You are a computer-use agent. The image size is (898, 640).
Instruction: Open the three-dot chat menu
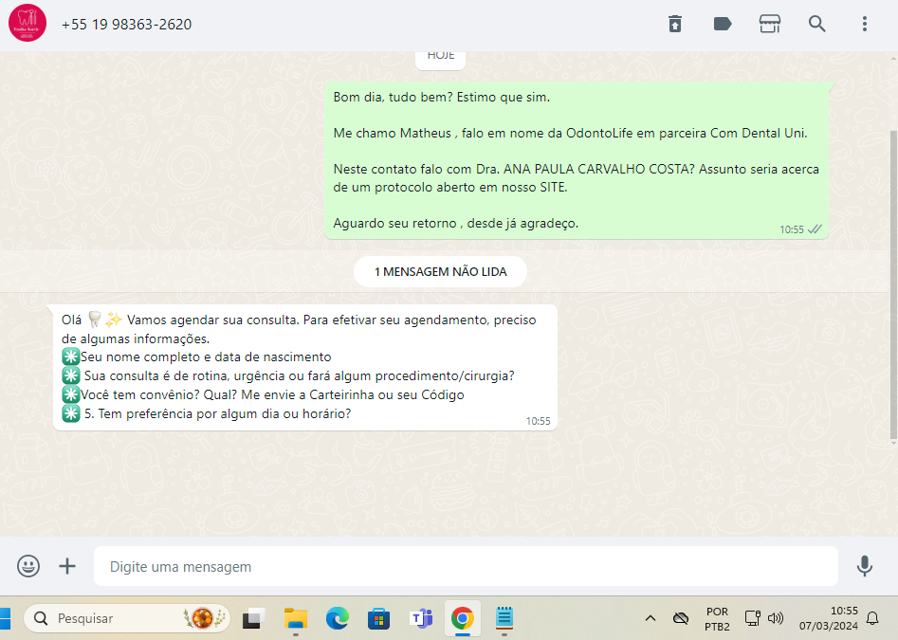865,24
